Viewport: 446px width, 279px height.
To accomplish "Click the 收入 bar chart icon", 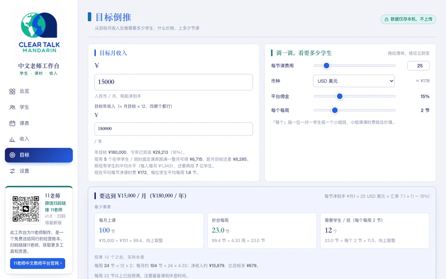I will [12, 139].
